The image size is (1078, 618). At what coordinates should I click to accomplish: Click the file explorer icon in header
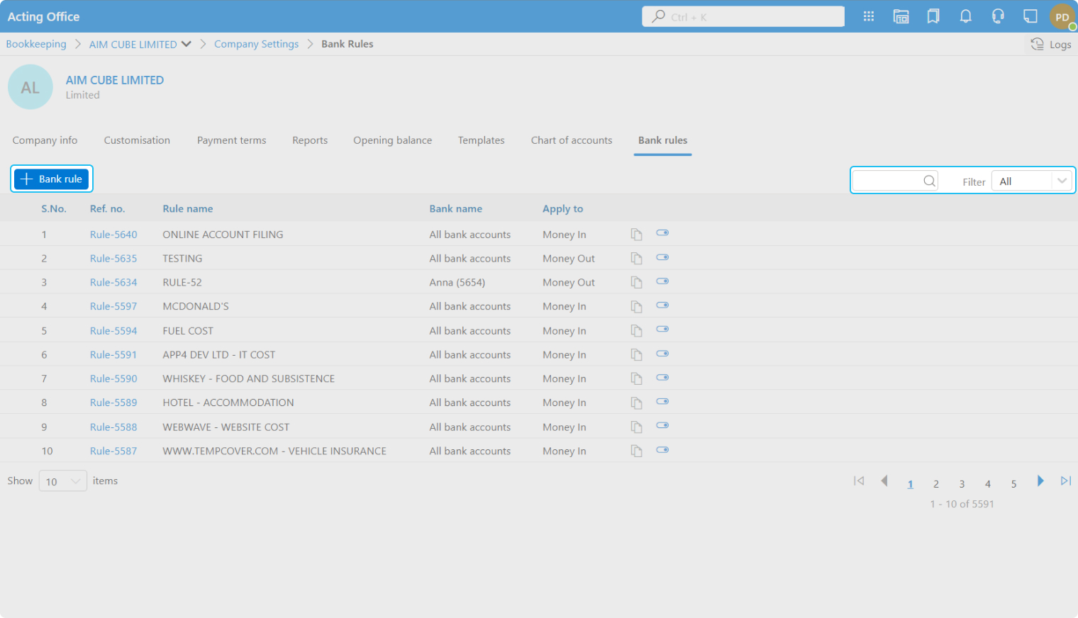(x=901, y=16)
